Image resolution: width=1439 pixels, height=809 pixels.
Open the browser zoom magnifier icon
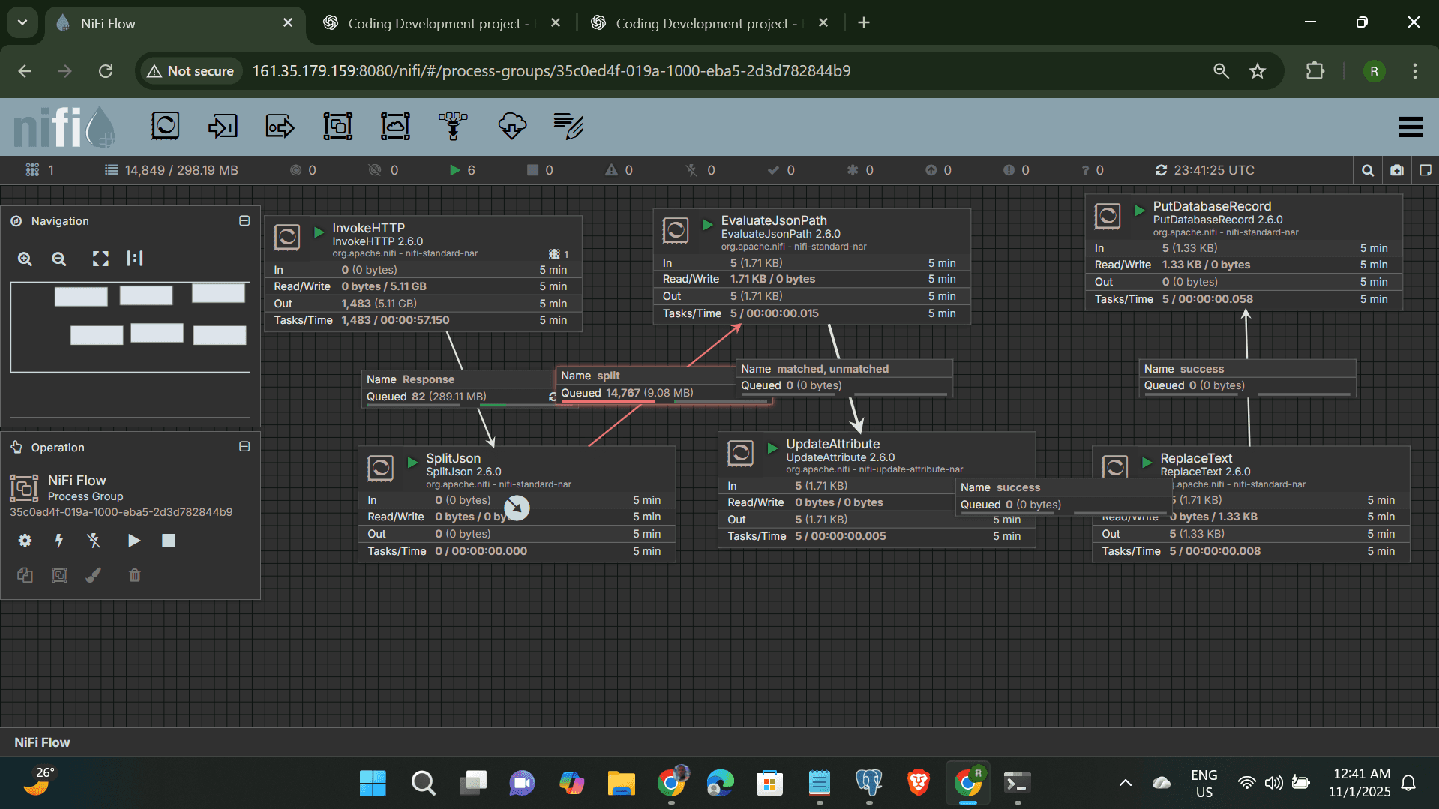click(1222, 71)
